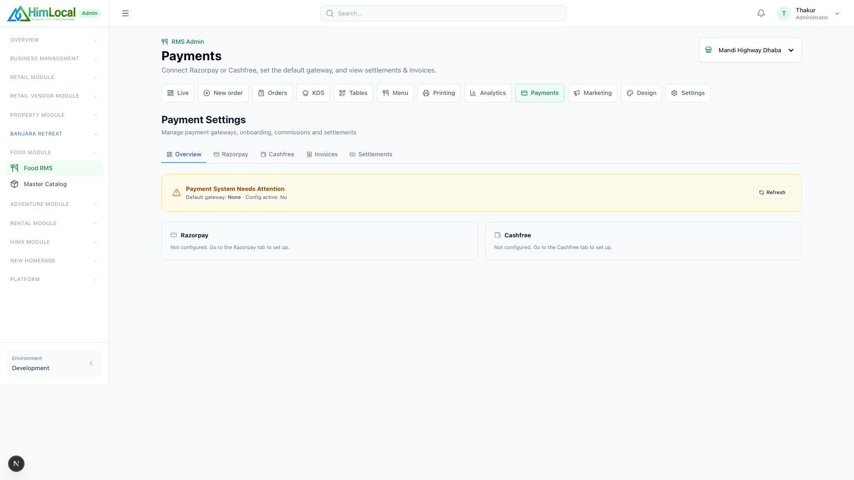Open Tables QR section
The image size is (854, 480).
point(353,93)
